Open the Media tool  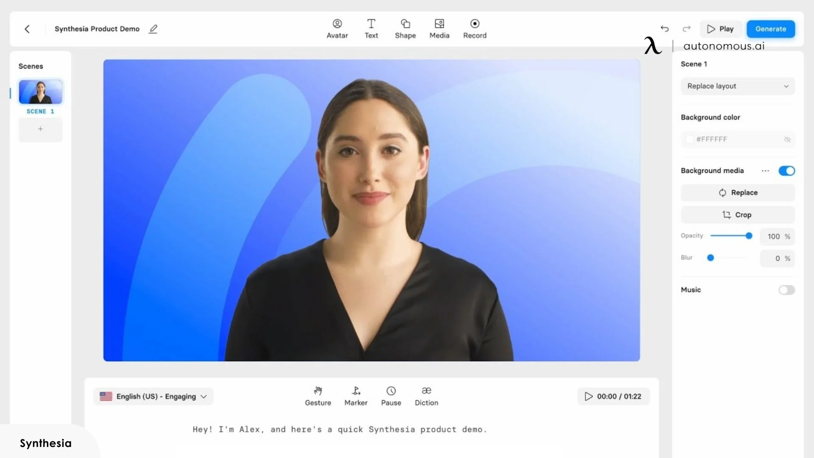[439, 28]
